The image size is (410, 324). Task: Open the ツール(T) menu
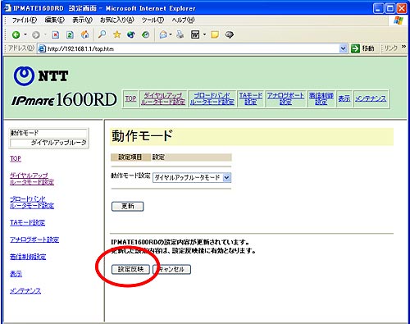pos(153,20)
